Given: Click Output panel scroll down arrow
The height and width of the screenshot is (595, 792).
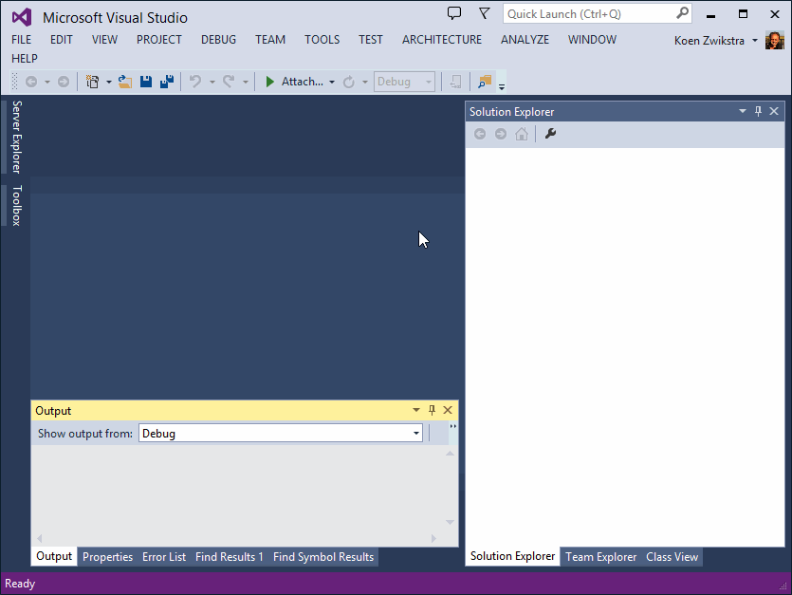Looking at the screenshot, I should (450, 522).
